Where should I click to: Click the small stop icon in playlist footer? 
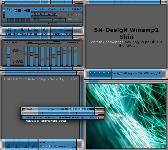coord(49,146)
